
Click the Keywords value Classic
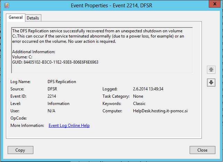click(x=139, y=104)
